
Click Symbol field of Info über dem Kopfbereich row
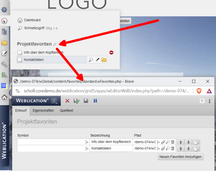pos(51,142)
